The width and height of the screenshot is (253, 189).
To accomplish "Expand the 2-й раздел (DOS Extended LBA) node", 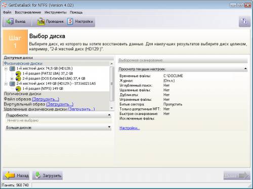I will [x=12, y=79].
